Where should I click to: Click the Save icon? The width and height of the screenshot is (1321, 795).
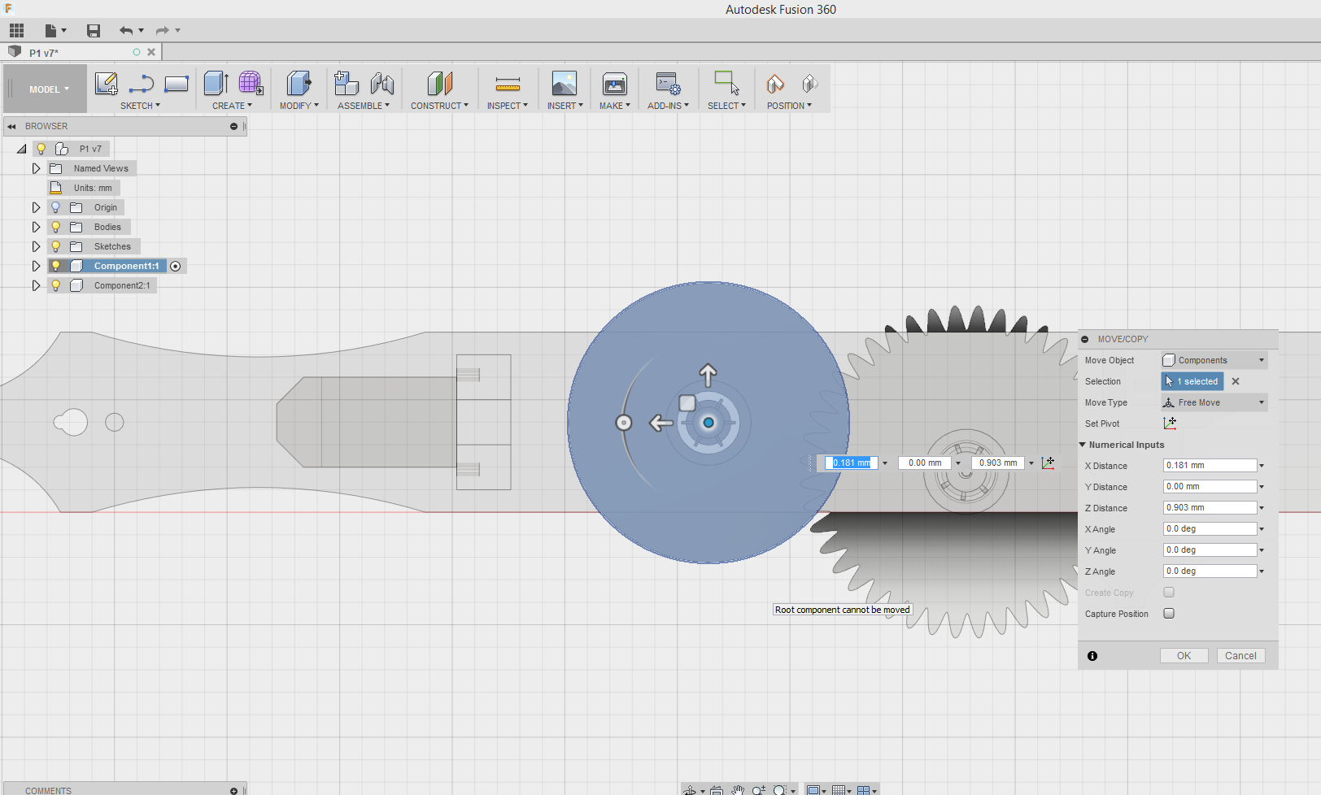[94, 31]
